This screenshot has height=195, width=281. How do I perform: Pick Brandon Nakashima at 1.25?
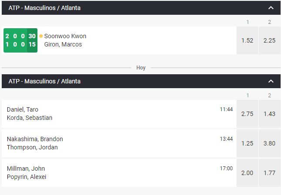(x=247, y=143)
